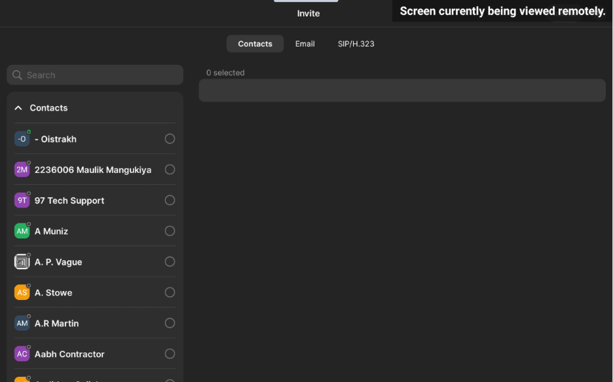The height and width of the screenshot is (382, 613).
Task: Select the A.R Martin radio button
Action: coord(170,323)
